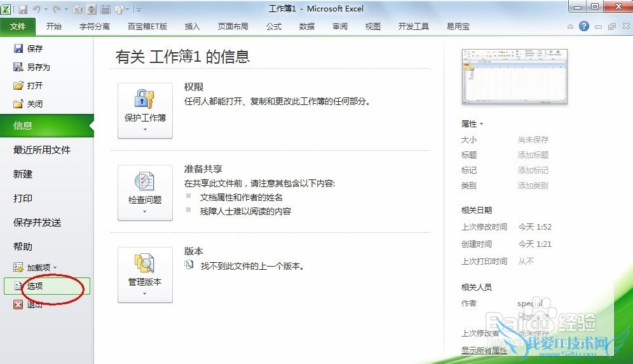Click the 显示所有属性 link
This screenshot has height=364, width=633.
click(x=484, y=350)
